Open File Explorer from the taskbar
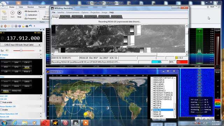 click(x=25, y=123)
